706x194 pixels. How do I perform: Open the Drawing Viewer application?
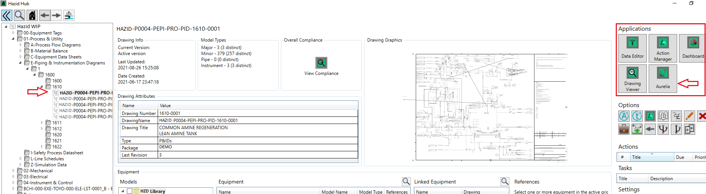[x=632, y=78]
